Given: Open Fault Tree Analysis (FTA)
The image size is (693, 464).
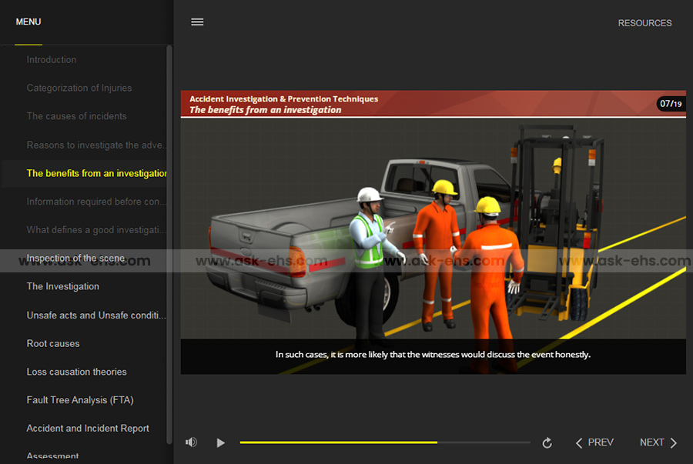Looking at the screenshot, I should [x=80, y=400].
